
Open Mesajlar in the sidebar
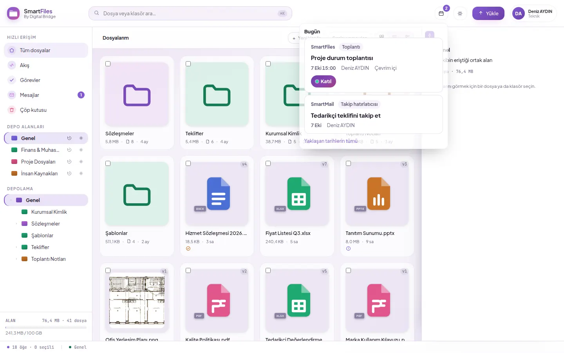coord(46,95)
